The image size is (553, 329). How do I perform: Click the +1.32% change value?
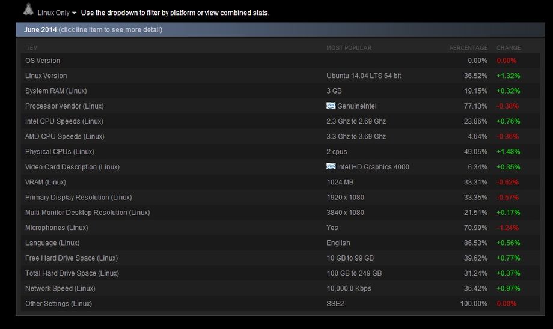508,76
